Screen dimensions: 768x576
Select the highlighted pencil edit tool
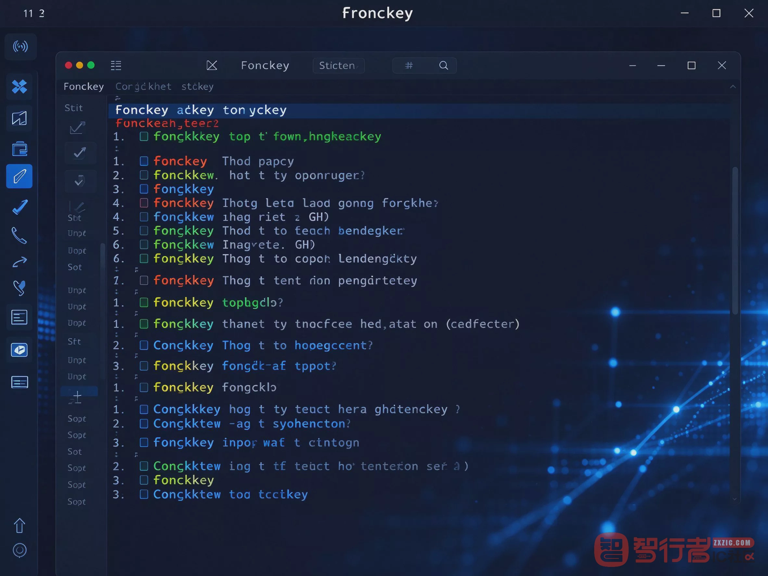pos(19,176)
